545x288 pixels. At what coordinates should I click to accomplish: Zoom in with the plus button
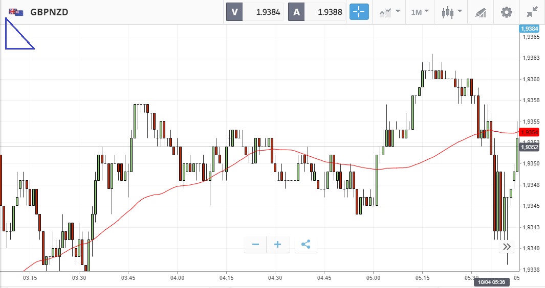point(278,245)
